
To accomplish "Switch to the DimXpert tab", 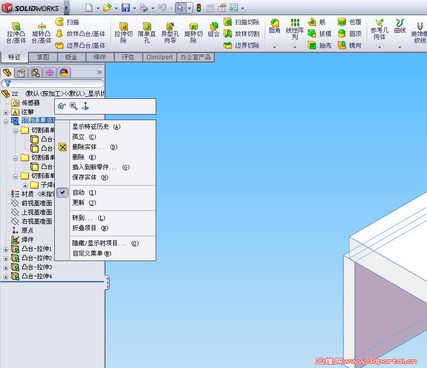I will [160, 57].
